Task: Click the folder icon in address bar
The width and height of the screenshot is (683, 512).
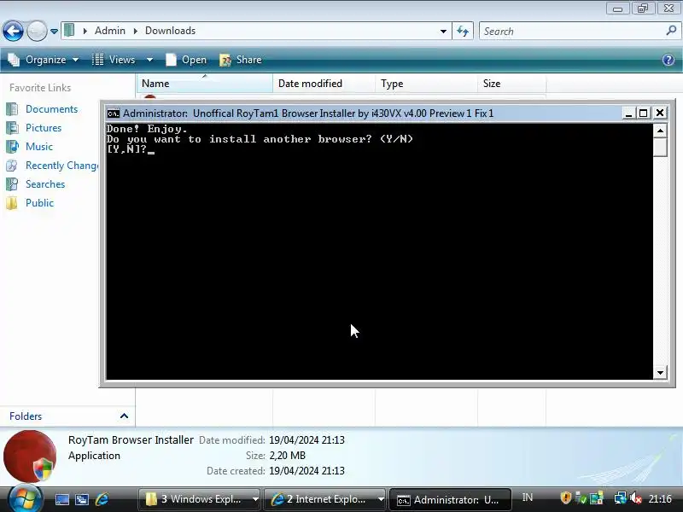Action: pyautogui.click(x=69, y=31)
